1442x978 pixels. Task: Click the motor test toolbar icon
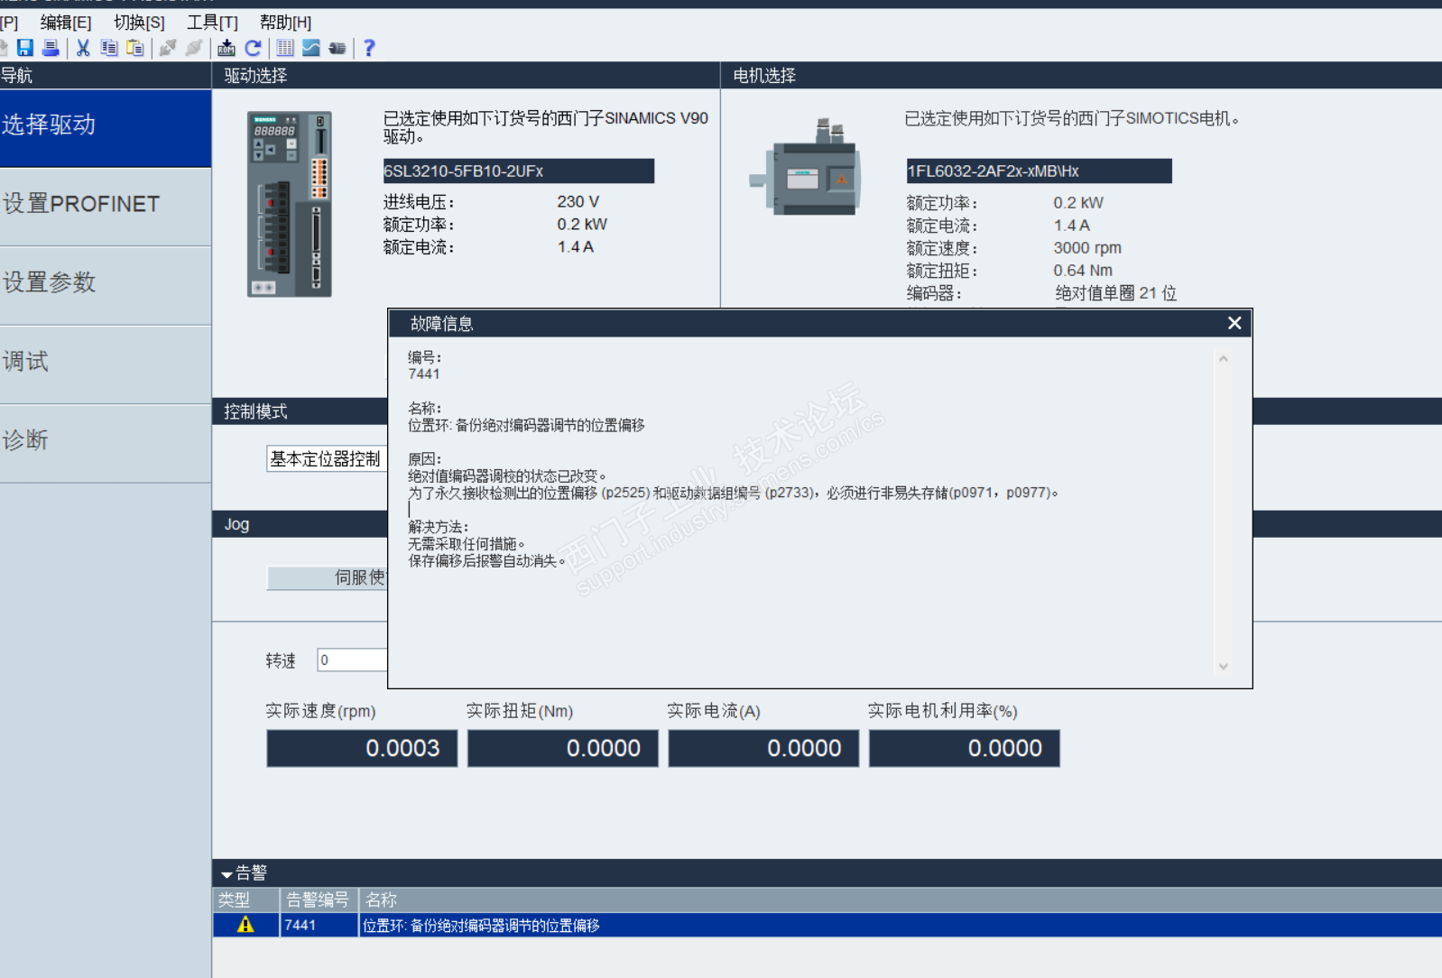click(x=337, y=48)
